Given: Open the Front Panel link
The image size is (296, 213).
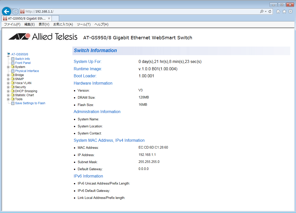Looking at the screenshot, I should coord(23,63).
